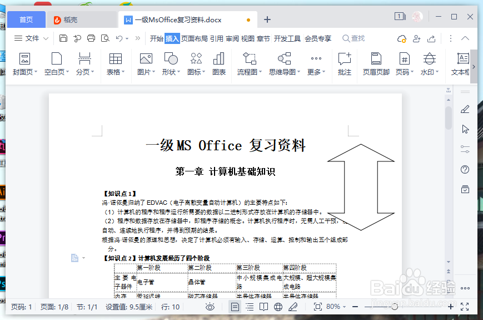Open the three-dot more menu in title toolbar

point(451,38)
